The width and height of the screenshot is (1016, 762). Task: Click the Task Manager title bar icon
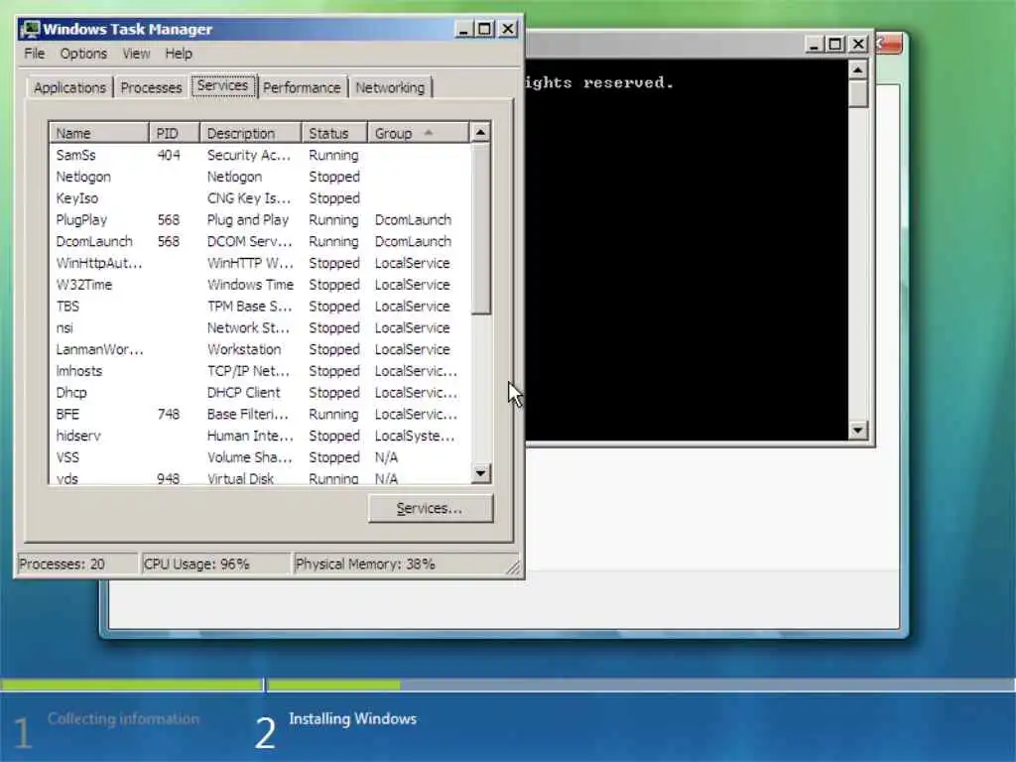(x=30, y=29)
